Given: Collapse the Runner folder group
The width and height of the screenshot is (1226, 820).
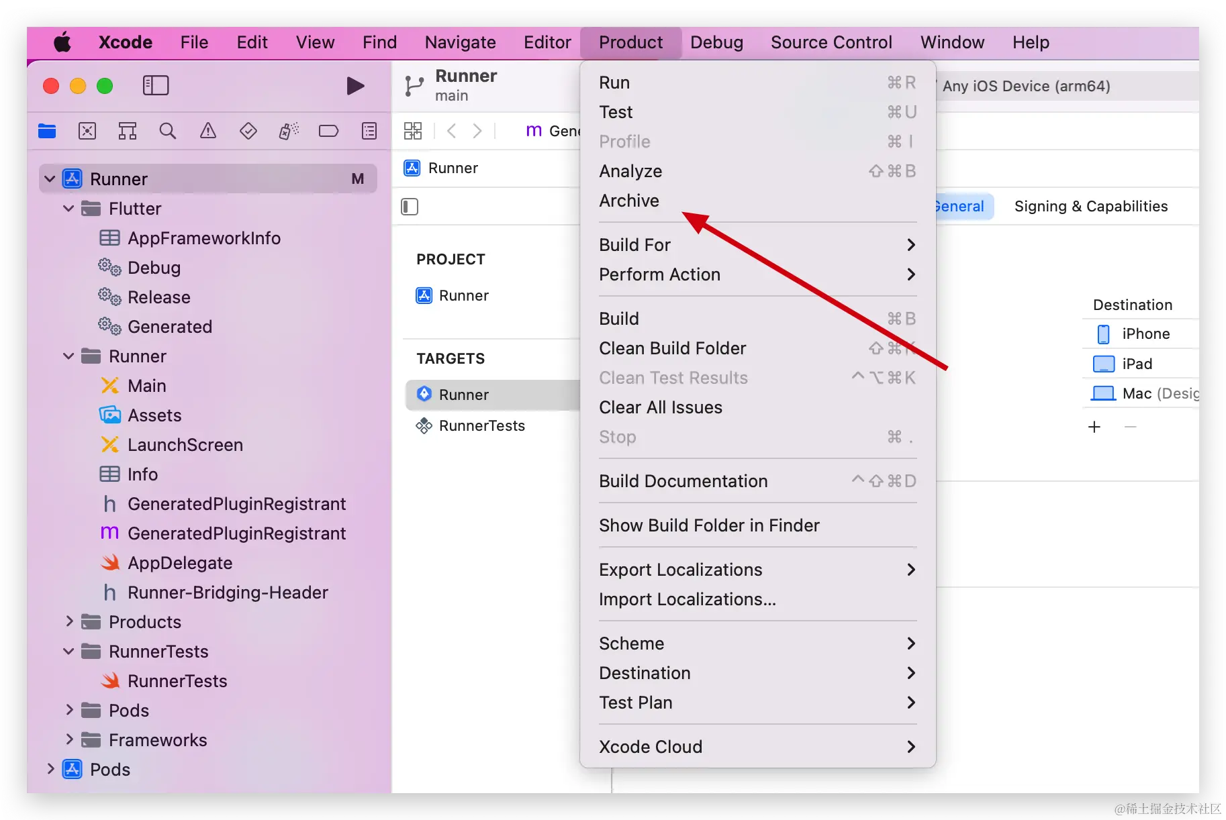Looking at the screenshot, I should (x=68, y=356).
